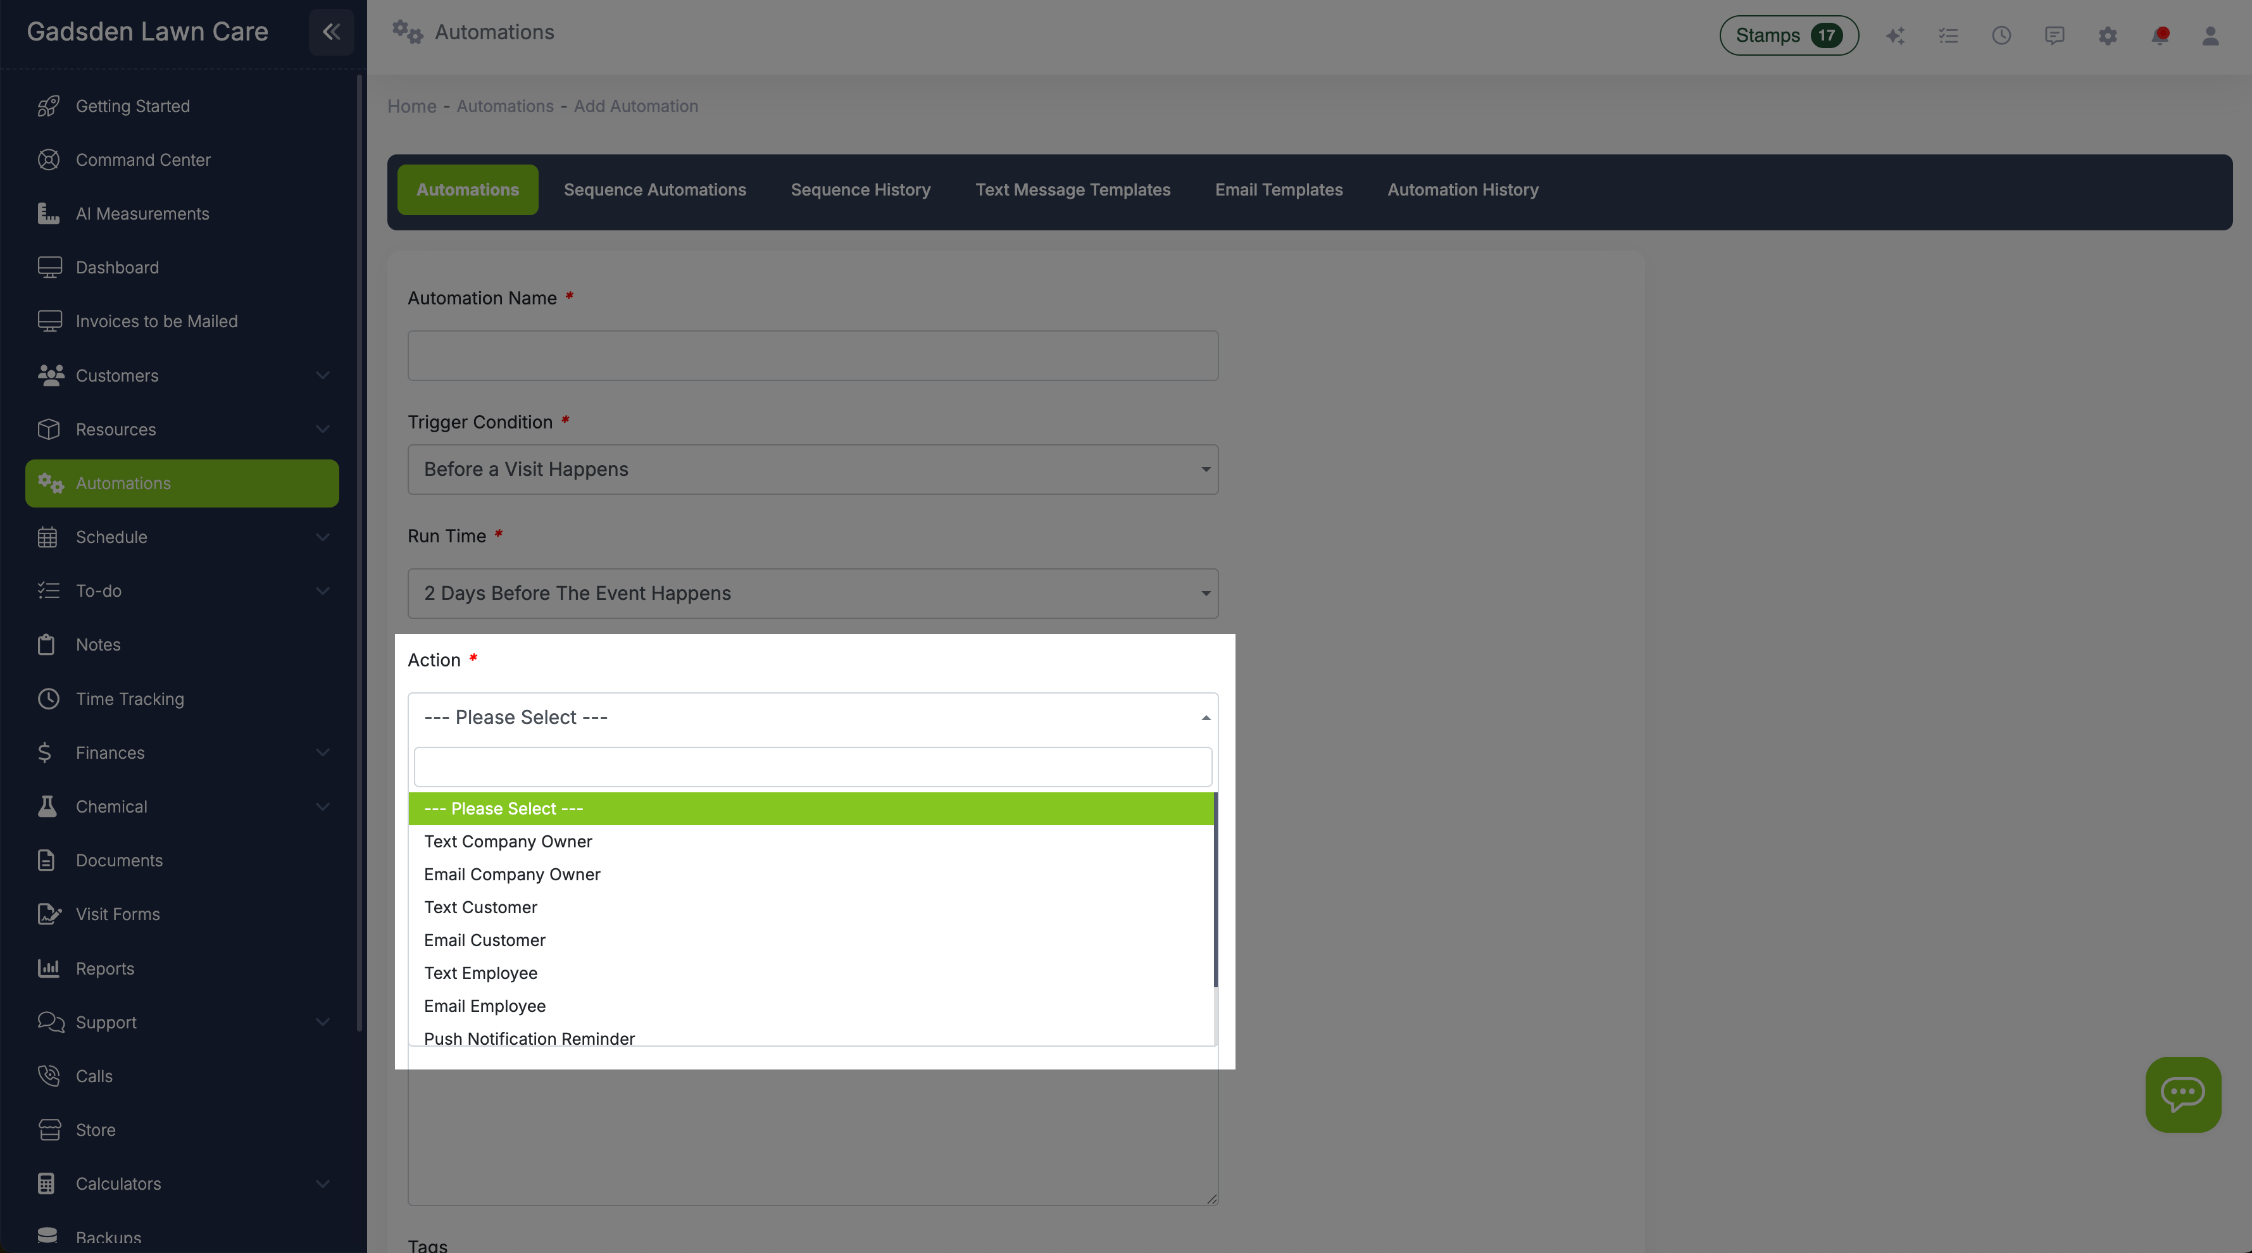Switch to the Sequence History tab

860,190
